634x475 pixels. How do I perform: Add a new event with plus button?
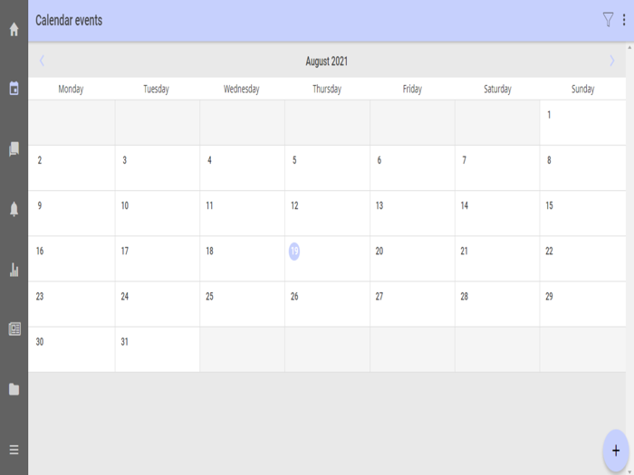[x=616, y=450]
